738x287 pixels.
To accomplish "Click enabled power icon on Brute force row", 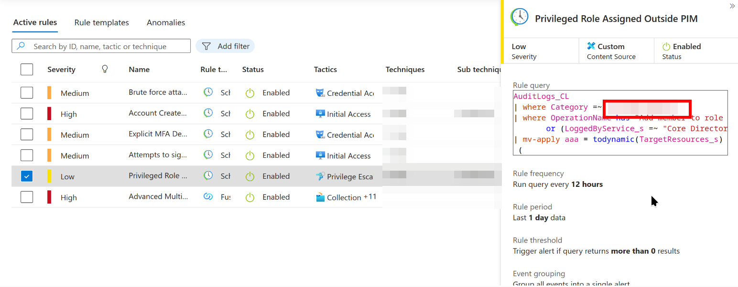I will [250, 93].
